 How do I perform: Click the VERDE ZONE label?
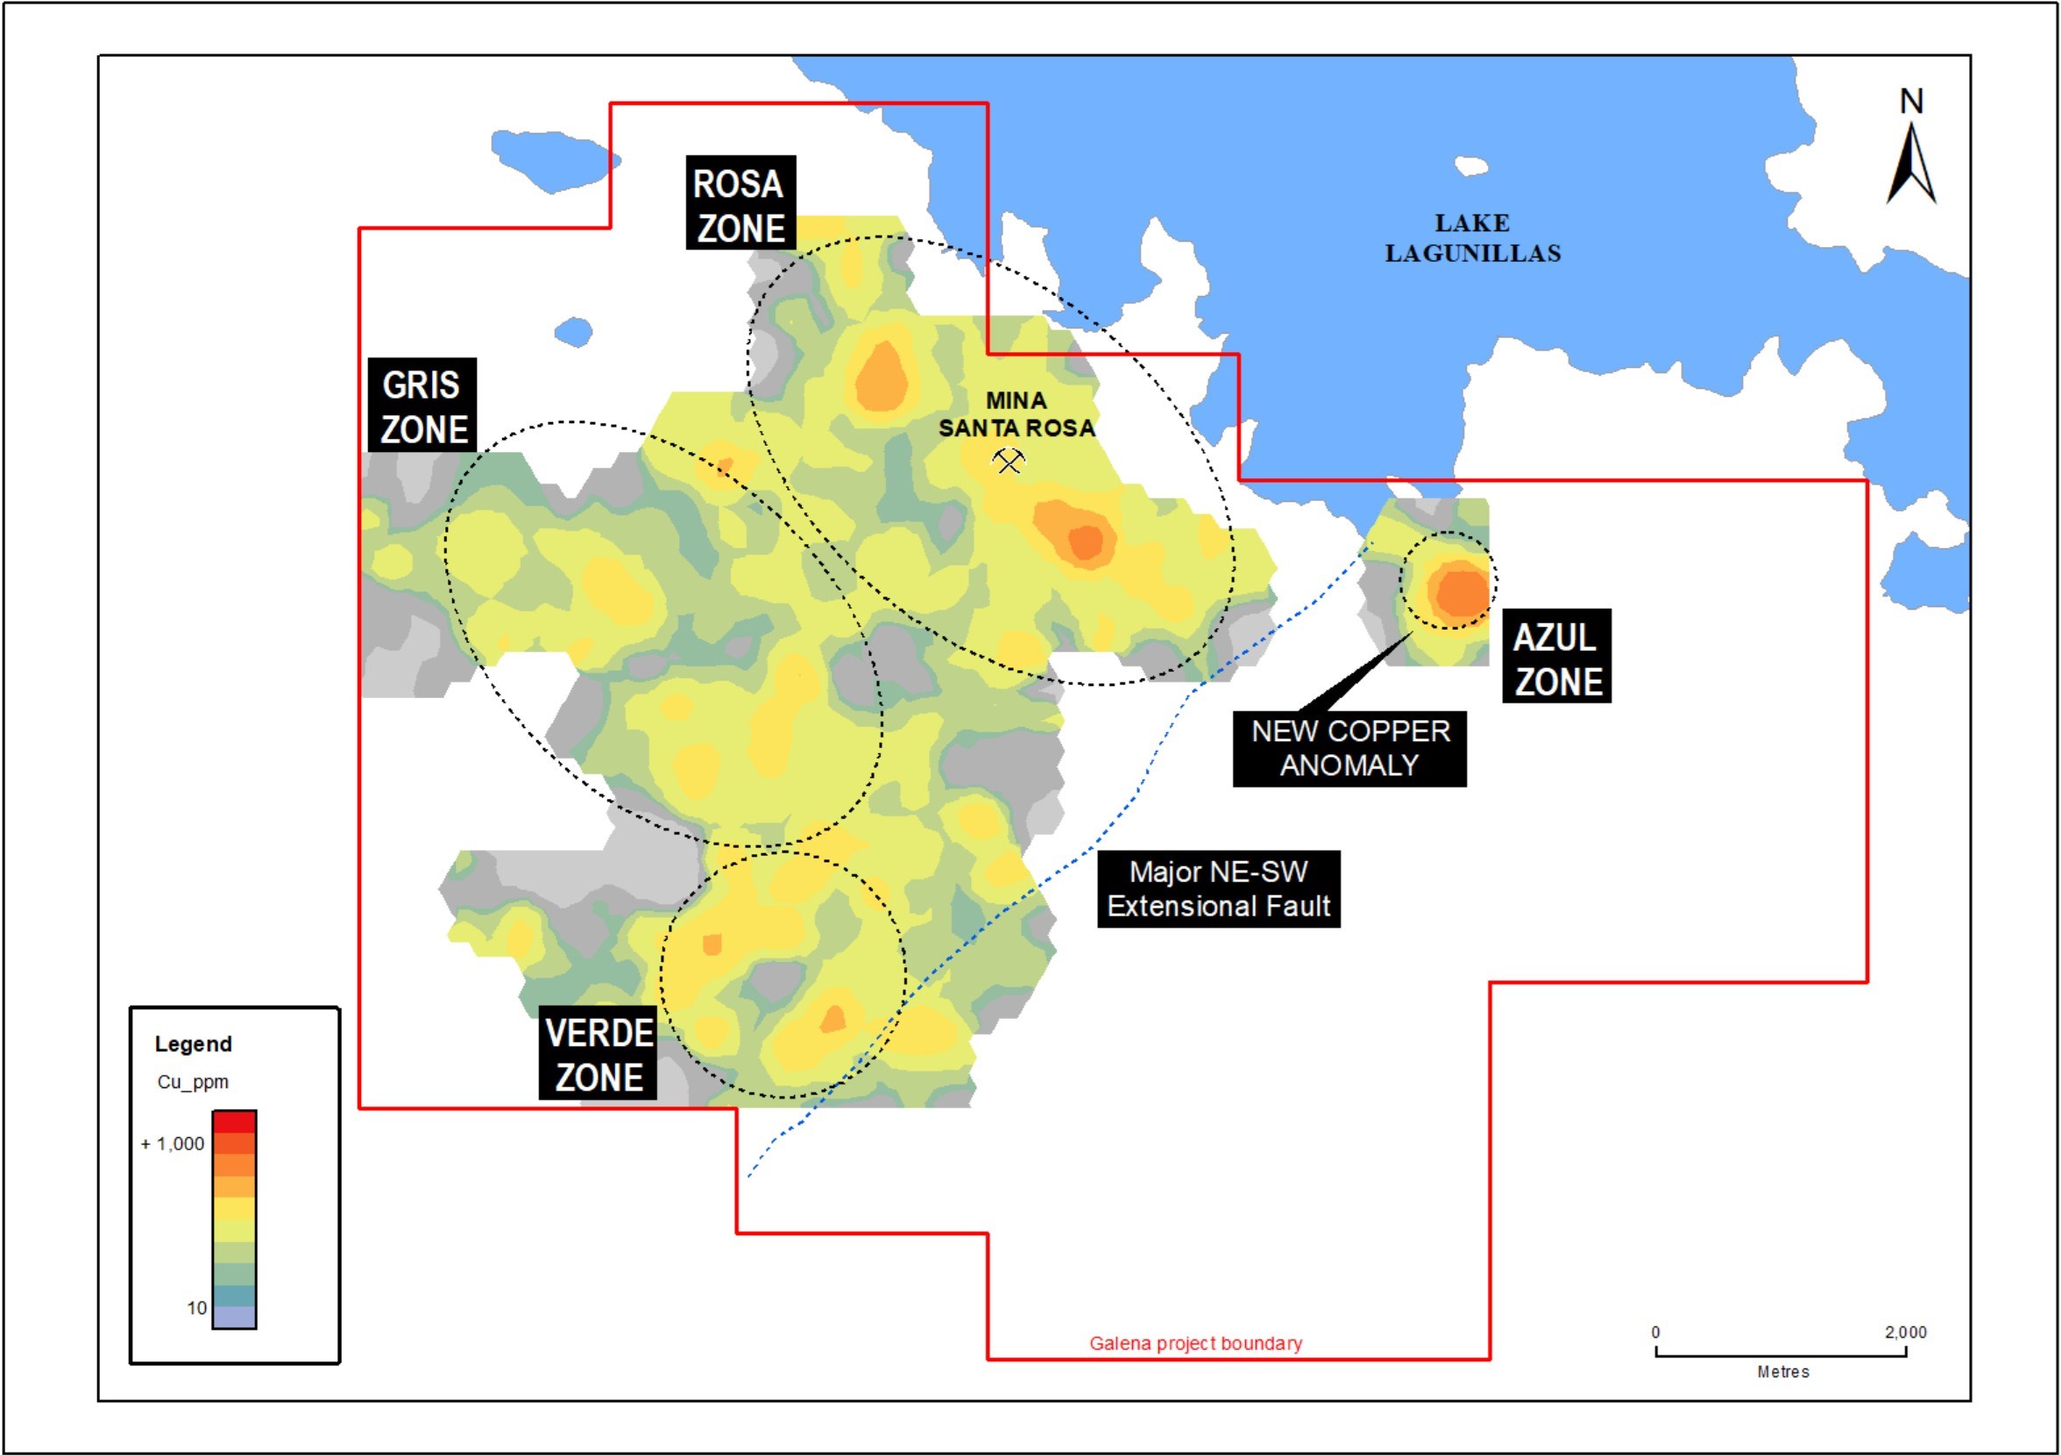pyautogui.click(x=598, y=1054)
